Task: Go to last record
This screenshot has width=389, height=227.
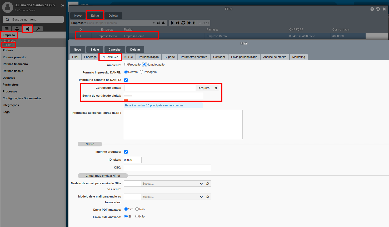Action: tap(194, 23)
